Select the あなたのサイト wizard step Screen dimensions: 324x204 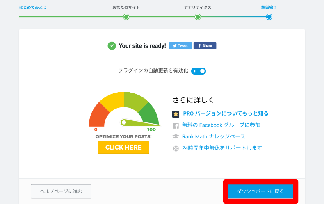(126, 7)
